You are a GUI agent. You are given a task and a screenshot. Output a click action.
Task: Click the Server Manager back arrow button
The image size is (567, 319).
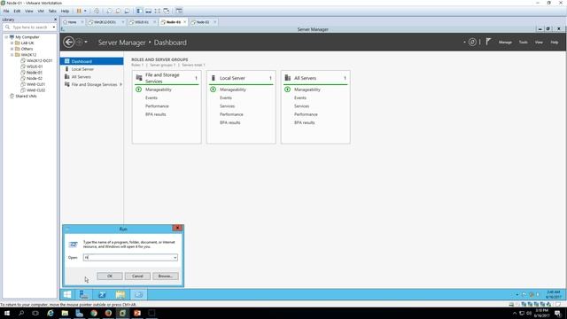click(x=68, y=43)
